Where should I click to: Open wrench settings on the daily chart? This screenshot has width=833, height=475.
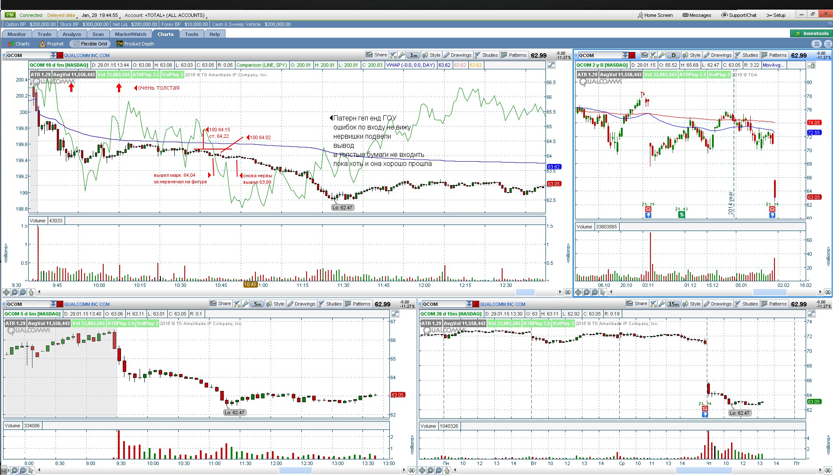pos(662,55)
